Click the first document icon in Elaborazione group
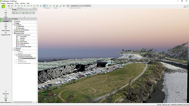The width and height of the screenshot is (189, 106). [x=16, y=6]
